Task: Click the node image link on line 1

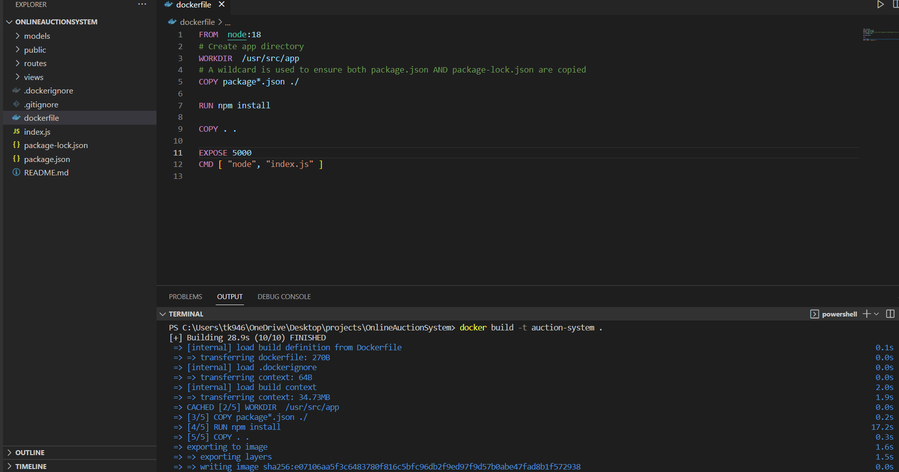Action: click(x=237, y=34)
